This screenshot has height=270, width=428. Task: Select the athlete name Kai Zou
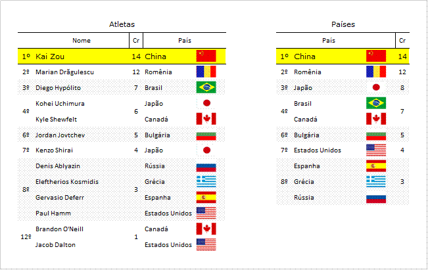point(50,56)
